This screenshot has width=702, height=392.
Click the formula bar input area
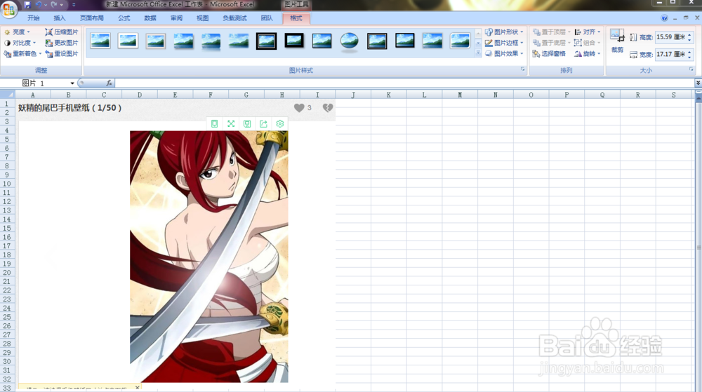(x=404, y=83)
